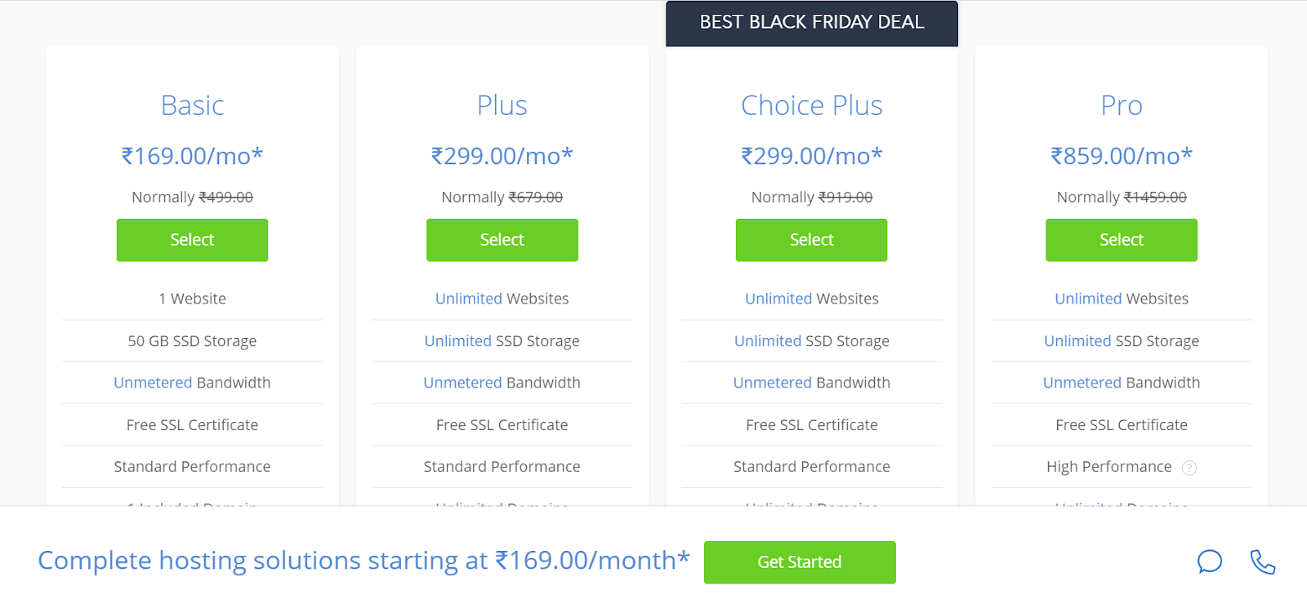Click Unmetered link in Basic plan bandwidth
Screen dimensions: 1307x608
(153, 383)
